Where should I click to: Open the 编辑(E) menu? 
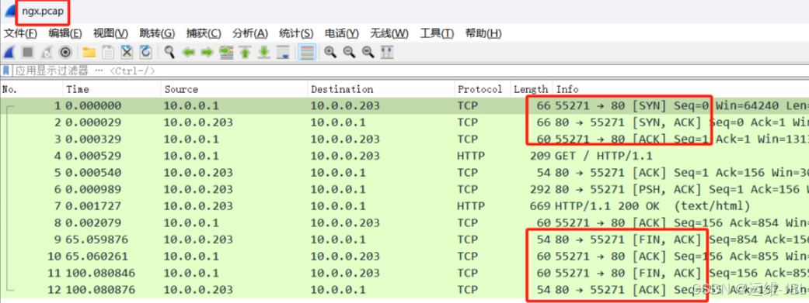coord(65,34)
